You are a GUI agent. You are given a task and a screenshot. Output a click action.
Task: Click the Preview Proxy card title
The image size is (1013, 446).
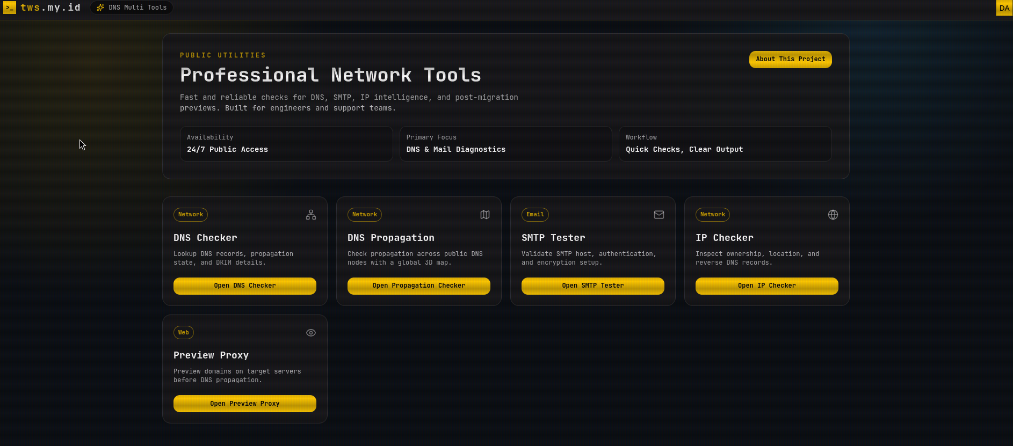point(211,355)
